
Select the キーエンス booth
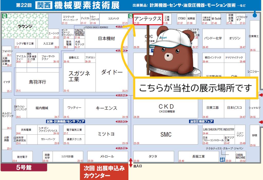coord(106,108)
